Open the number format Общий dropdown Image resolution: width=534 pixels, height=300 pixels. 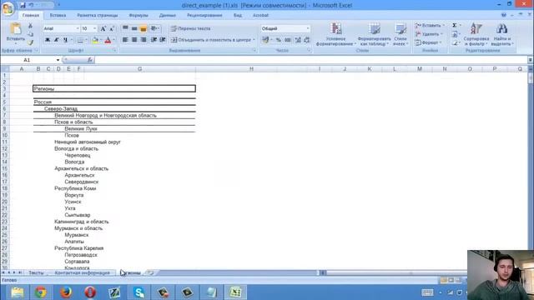308,28
